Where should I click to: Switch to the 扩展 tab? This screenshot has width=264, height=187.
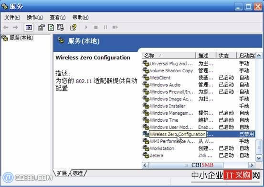point(62,173)
